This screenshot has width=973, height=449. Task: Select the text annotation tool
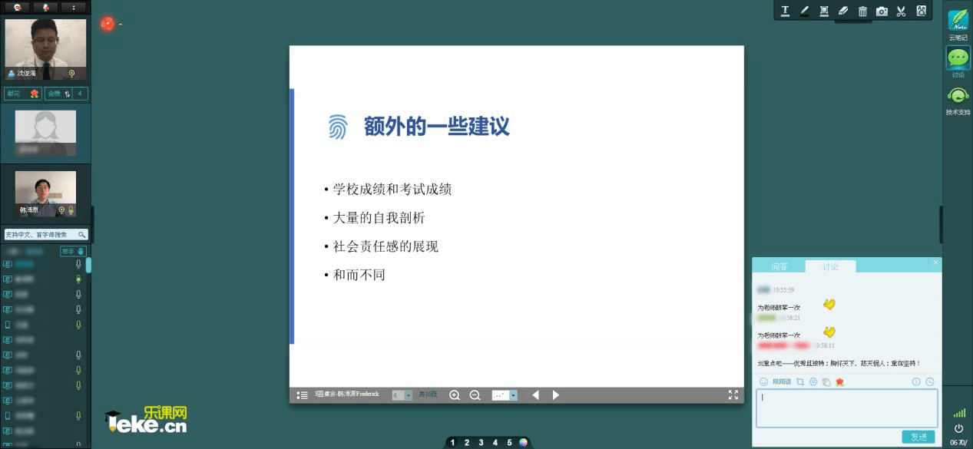[785, 11]
